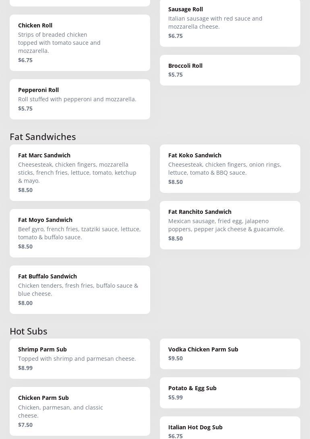Select the Chicken Parm Sub card

80,411
